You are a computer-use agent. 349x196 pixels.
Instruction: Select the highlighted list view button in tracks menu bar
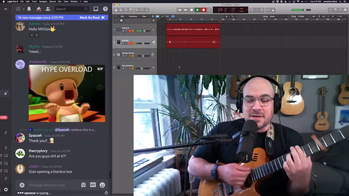(157, 16)
